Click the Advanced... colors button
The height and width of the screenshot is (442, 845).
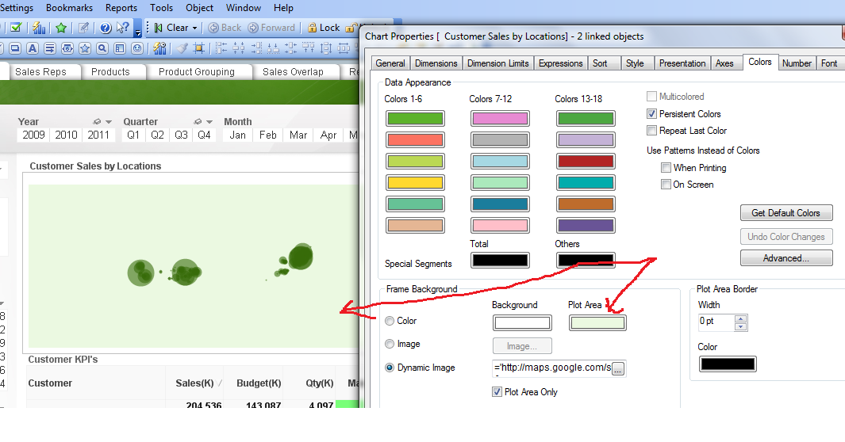point(786,258)
